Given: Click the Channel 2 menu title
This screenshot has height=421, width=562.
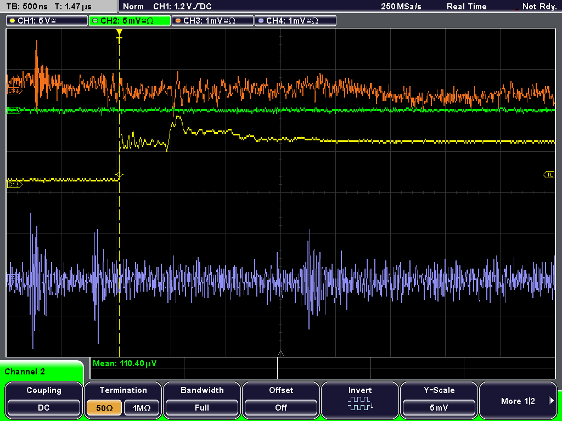Looking at the screenshot, I should click(x=25, y=372).
